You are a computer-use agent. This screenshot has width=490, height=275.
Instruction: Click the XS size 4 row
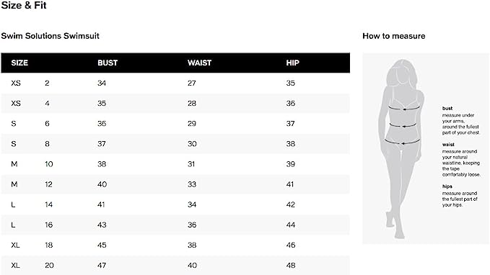click(x=175, y=103)
